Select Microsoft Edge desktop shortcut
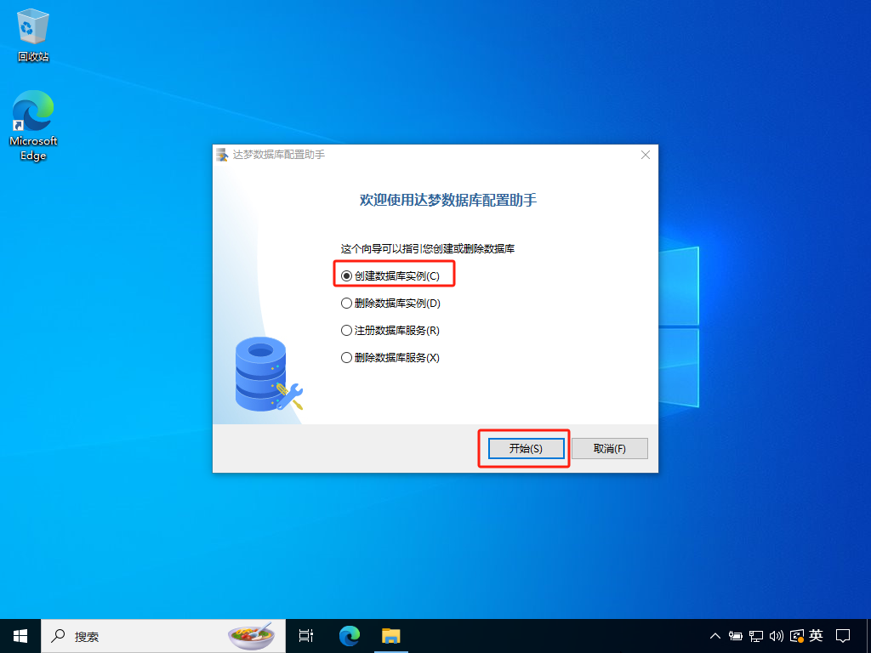 point(33,126)
